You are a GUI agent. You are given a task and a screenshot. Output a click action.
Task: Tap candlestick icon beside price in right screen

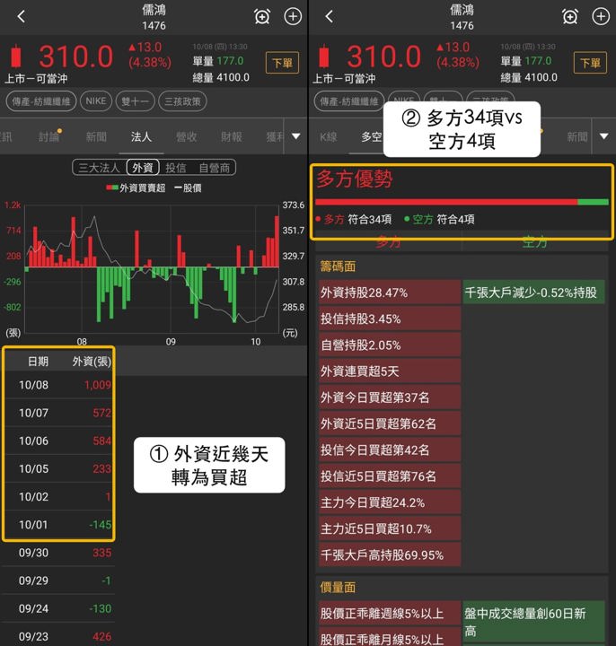[324, 56]
